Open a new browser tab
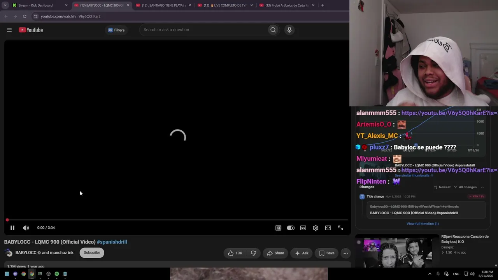This screenshot has height=280, width=498. click(x=323, y=5)
